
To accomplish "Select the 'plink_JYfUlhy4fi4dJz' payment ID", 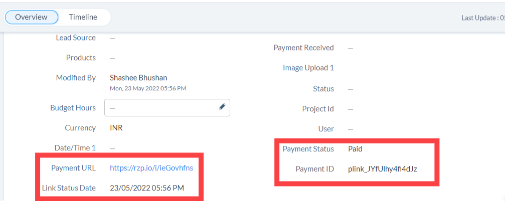I will 383,169.
